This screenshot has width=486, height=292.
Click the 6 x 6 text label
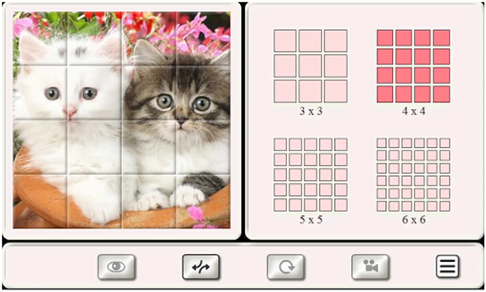click(x=414, y=220)
